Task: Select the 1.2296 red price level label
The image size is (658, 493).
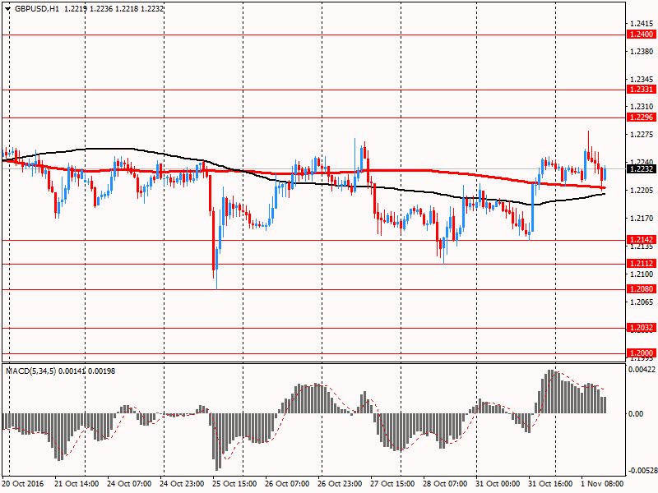Action: 641,117
